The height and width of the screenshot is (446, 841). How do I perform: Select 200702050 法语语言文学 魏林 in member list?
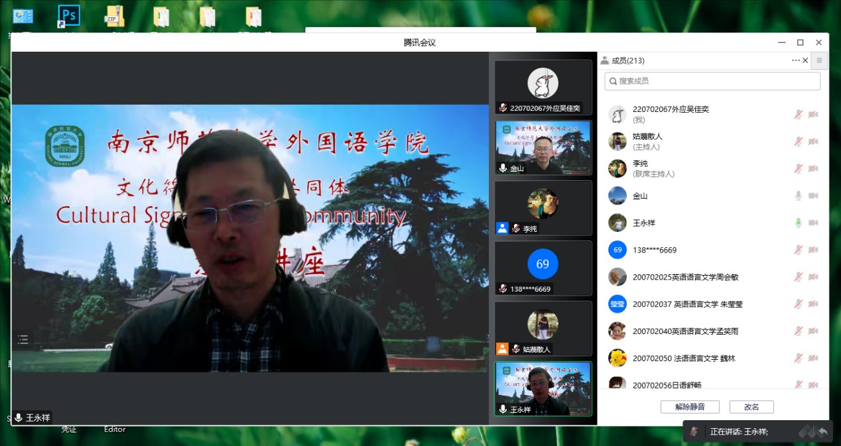click(683, 359)
